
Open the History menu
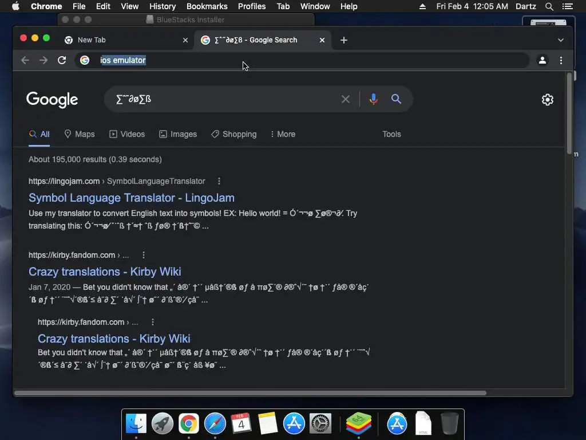tap(163, 6)
